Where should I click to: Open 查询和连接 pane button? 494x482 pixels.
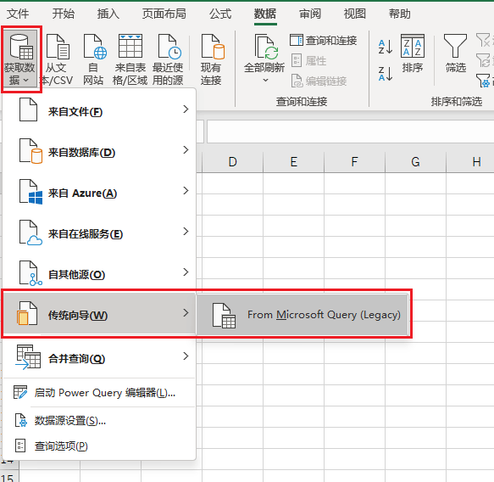point(323,41)
